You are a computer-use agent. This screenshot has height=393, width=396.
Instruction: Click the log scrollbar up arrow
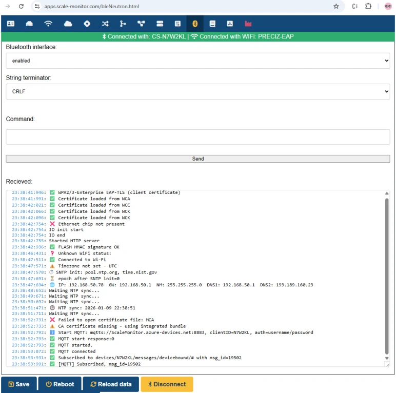(387, 193)
